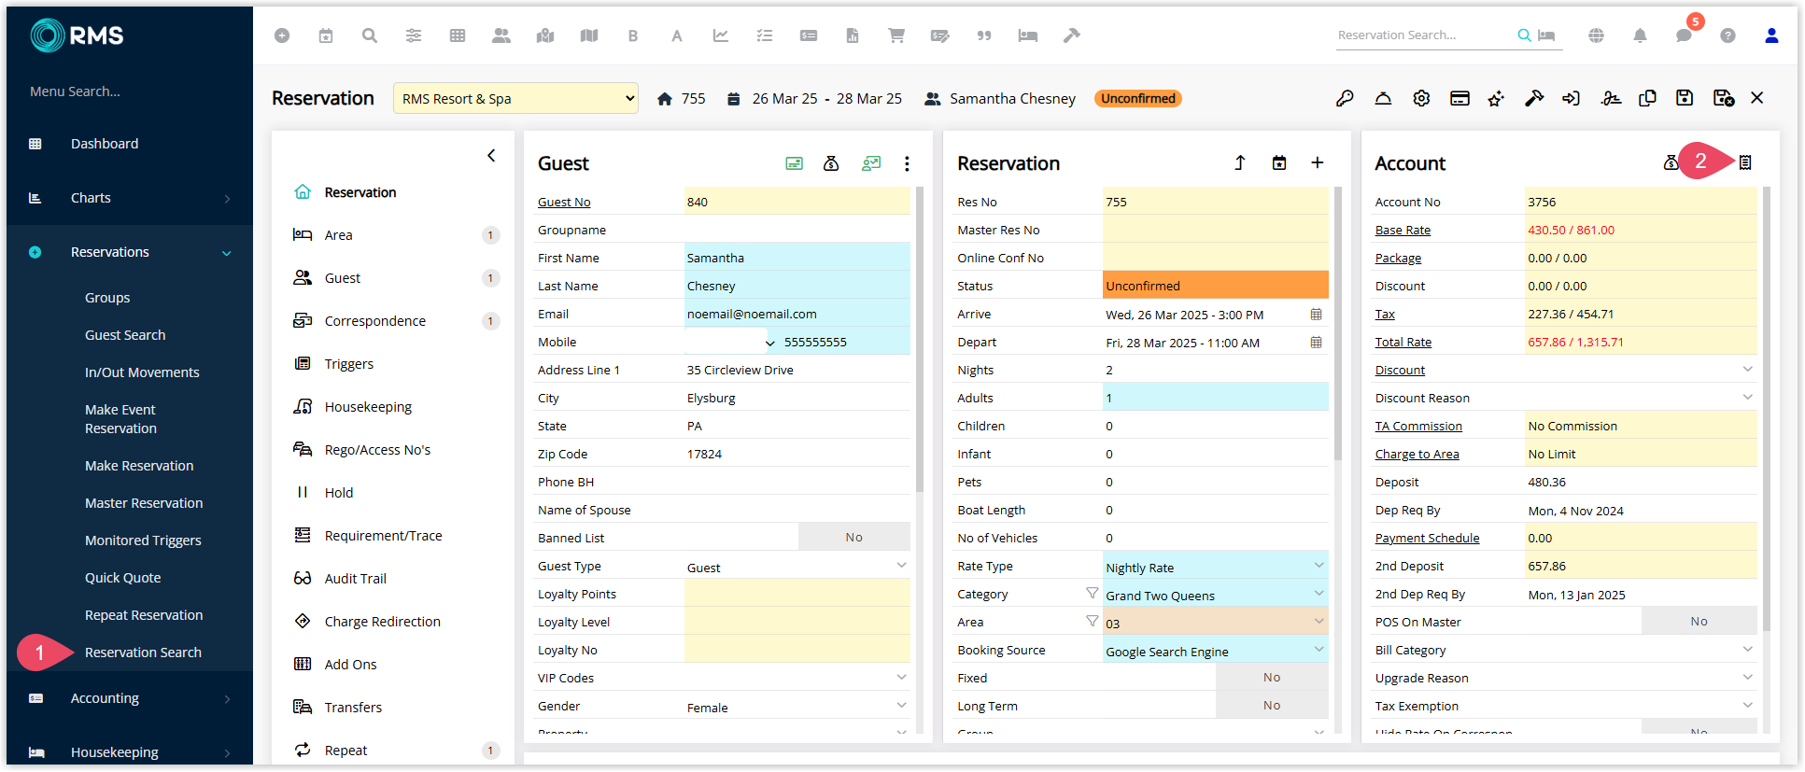Click the globe language icon
This screenshot has height=772, width=1805.
tap(1596, 35)
